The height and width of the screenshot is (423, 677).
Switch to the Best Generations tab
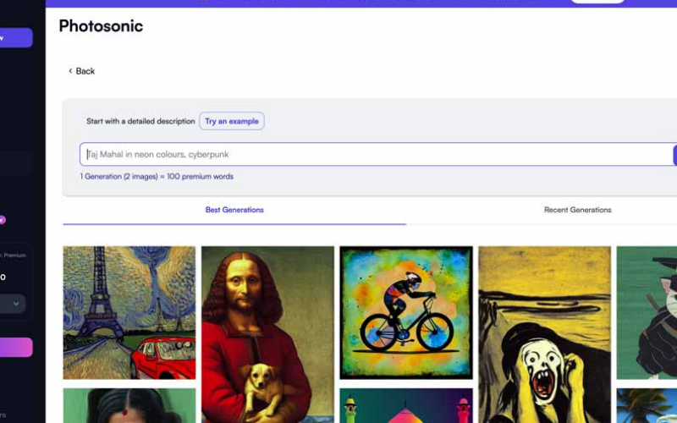point(234,210)
